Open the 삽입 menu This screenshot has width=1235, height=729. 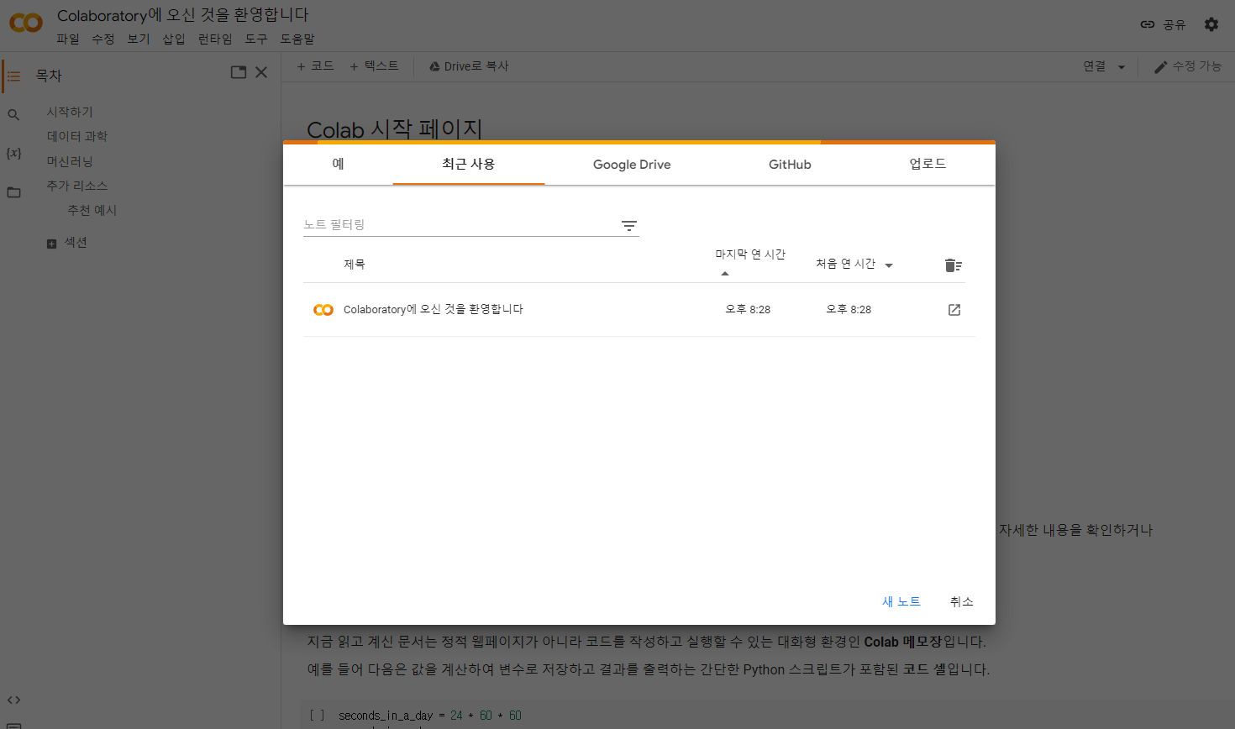(x=174, y=39)
